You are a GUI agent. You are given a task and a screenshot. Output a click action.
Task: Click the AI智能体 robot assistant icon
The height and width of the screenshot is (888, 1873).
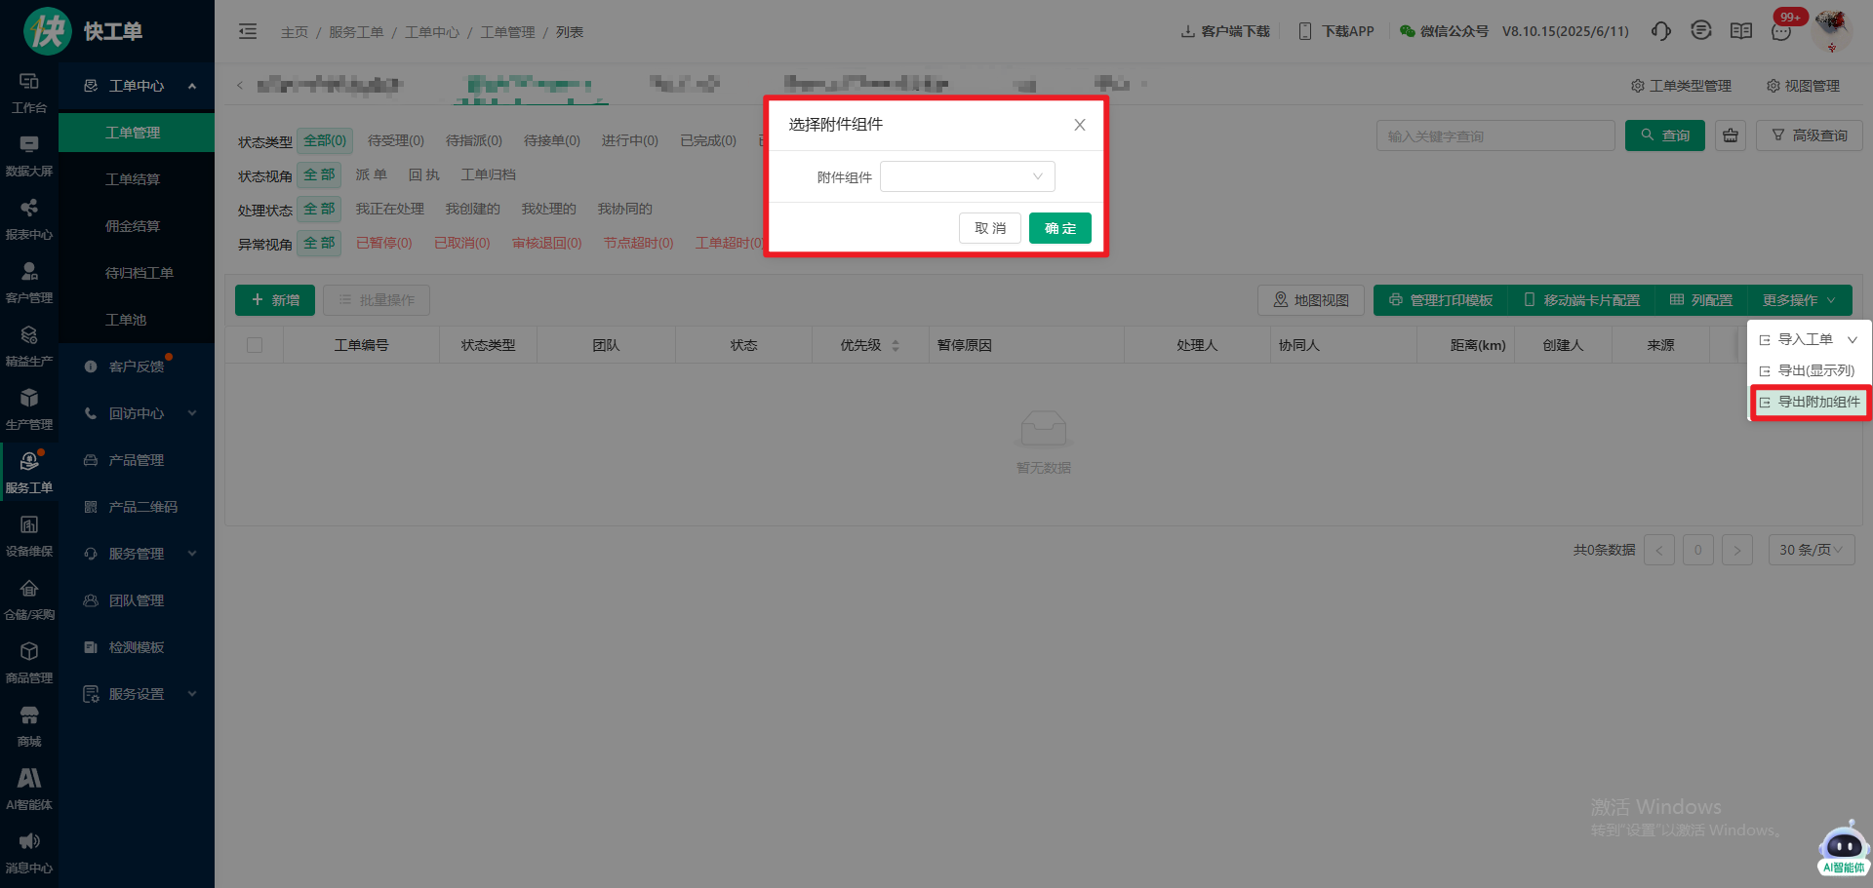[1843, 848]
